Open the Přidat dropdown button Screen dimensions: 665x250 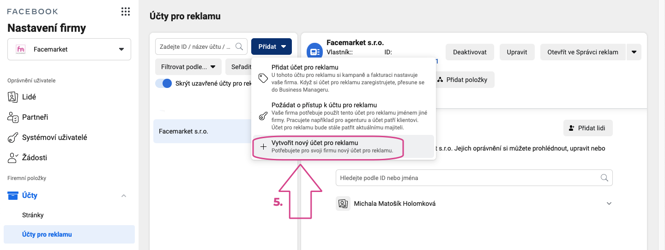272,47
